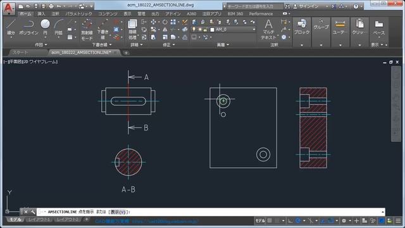Select the Arc (円弧) tool
Viewport: 405px width, 228px height.
point(59,27)
